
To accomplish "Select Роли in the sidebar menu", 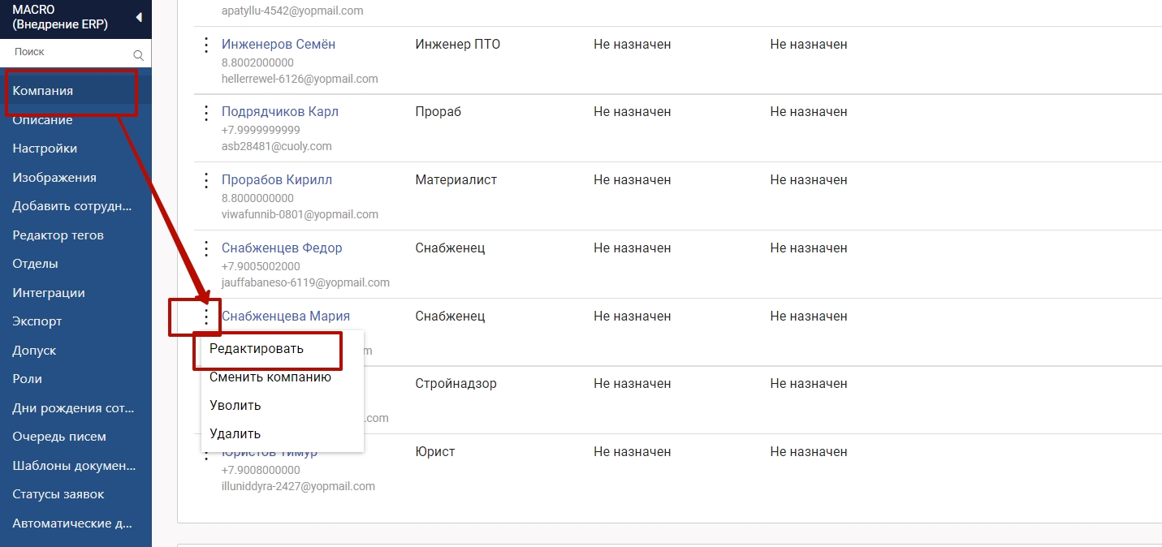I will coord(27,379).
